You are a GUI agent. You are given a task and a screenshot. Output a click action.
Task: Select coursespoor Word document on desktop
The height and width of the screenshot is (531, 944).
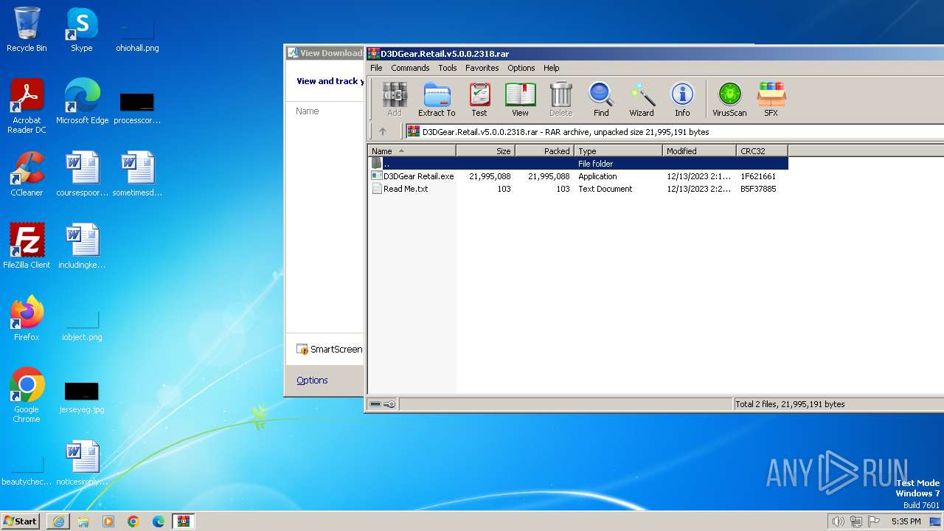tap(82, 173)
